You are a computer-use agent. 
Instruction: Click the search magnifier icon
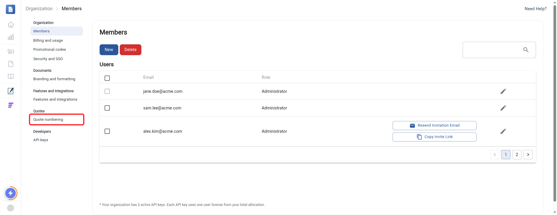(x=526, y=50)
